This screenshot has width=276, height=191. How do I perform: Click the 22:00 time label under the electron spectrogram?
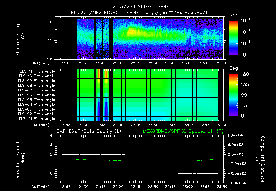tap(118, 63)
